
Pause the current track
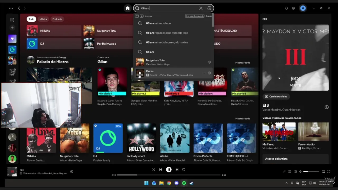[x=169, y=170]
